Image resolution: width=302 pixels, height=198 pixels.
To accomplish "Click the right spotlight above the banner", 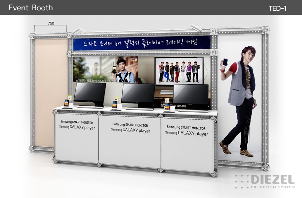I will (196, 28).
